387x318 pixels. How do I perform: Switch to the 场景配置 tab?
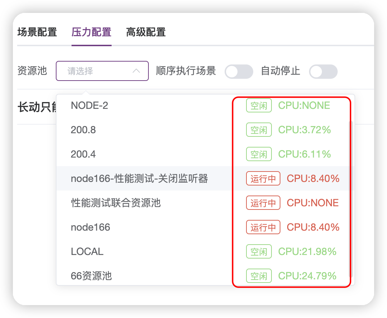coord(36,32)
